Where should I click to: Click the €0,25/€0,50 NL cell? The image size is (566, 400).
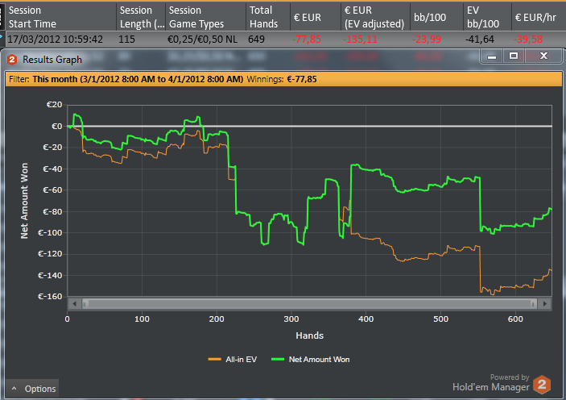203,39
